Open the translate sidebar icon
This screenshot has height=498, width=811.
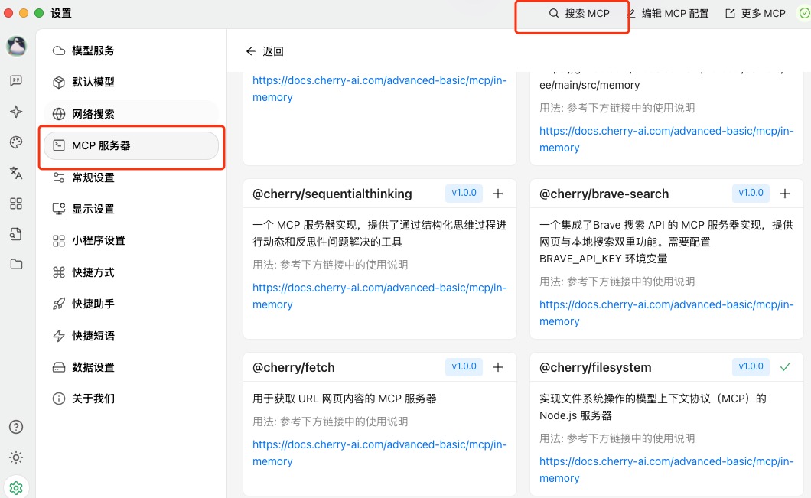(16, 173)
